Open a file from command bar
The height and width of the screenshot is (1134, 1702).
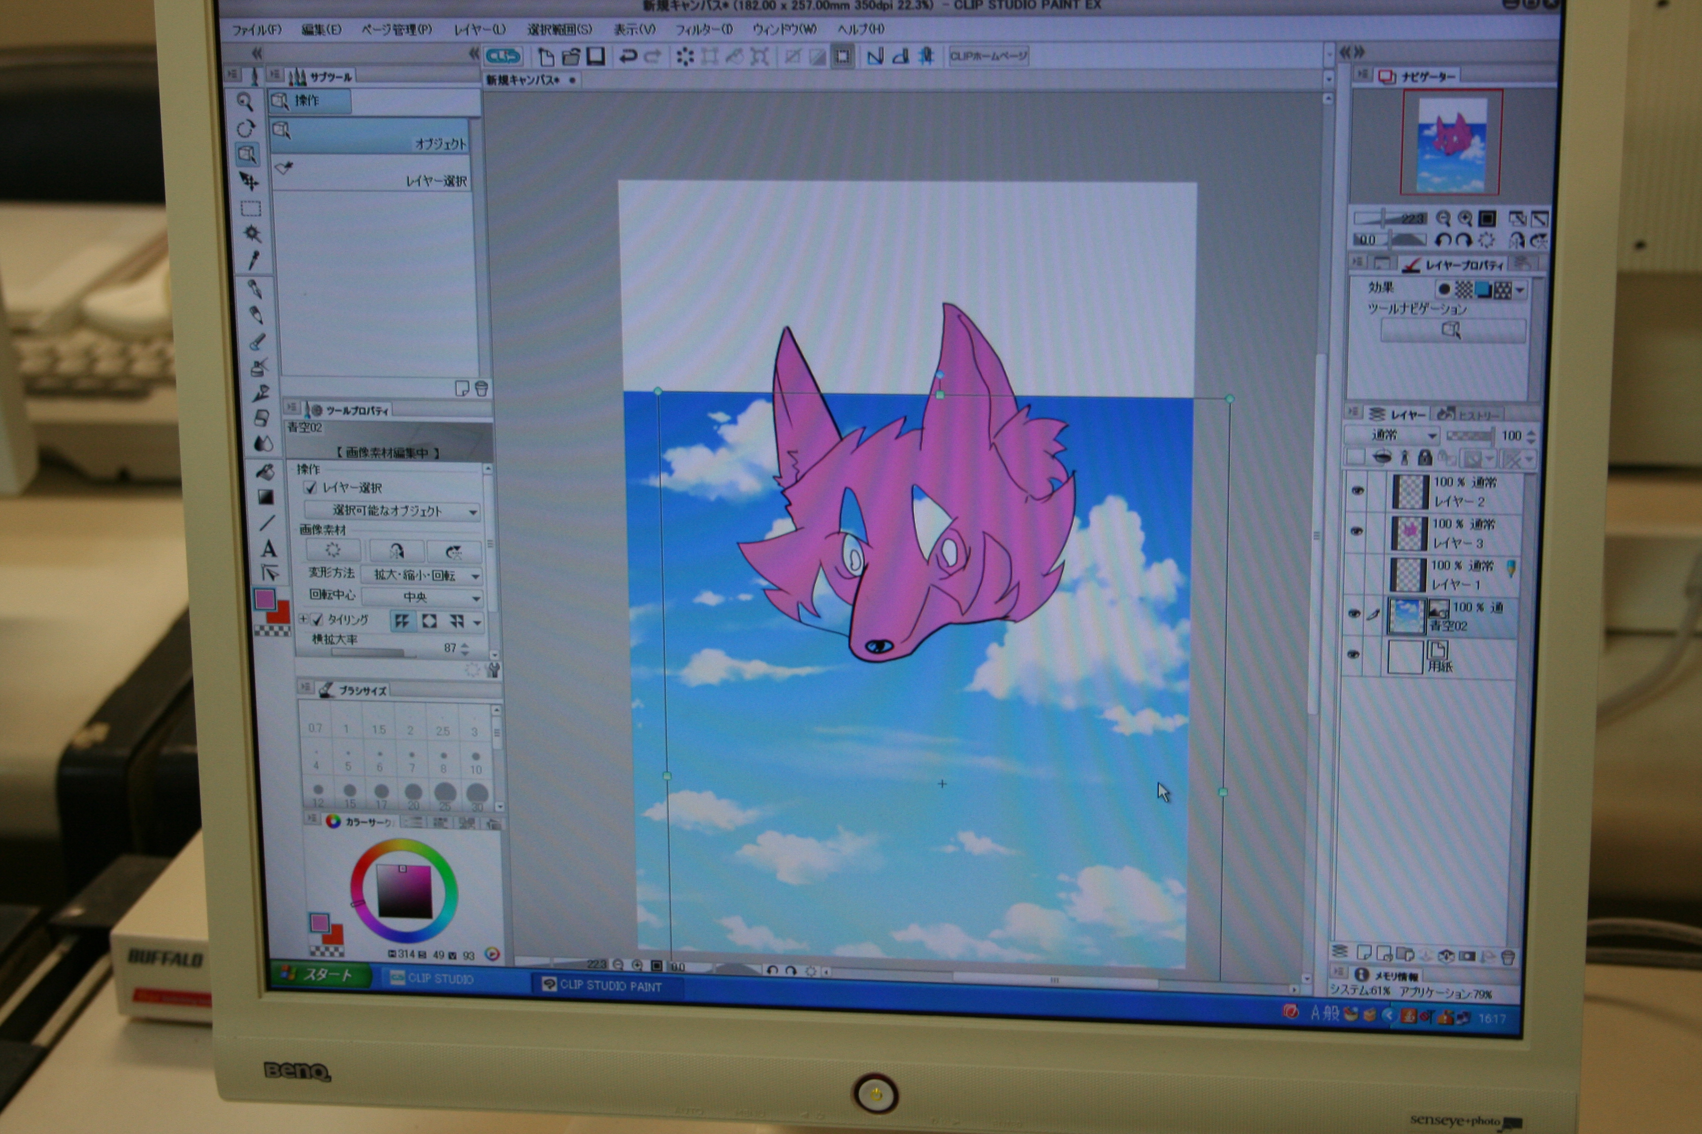[571, 57]
